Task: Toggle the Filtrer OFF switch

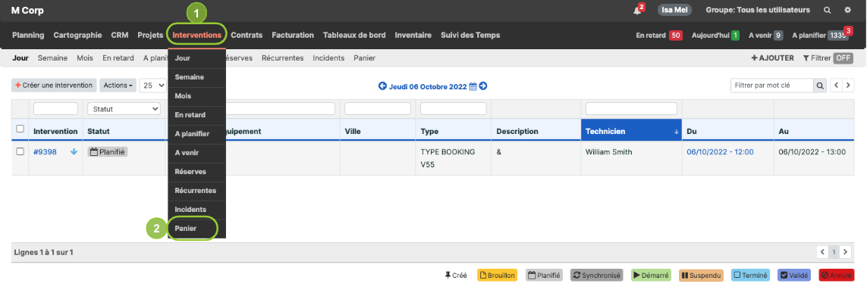Action: pos(843,58)
